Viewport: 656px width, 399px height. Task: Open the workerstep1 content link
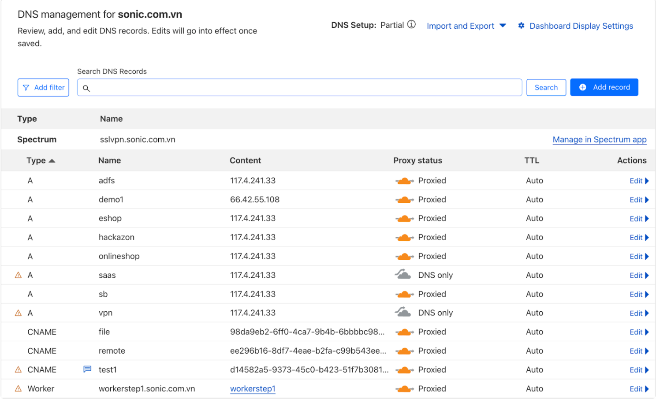253,389
